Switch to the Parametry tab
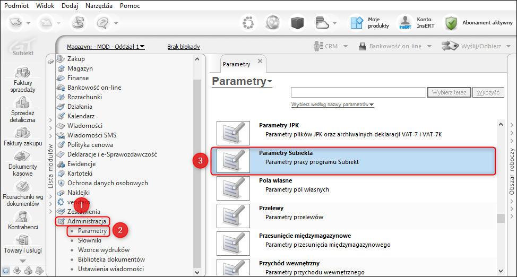Screen dimensions: 517x277 [x=236, y=64]
